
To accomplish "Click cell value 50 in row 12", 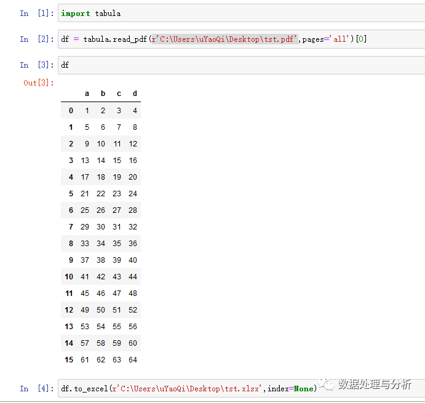I will pos(101,310).
